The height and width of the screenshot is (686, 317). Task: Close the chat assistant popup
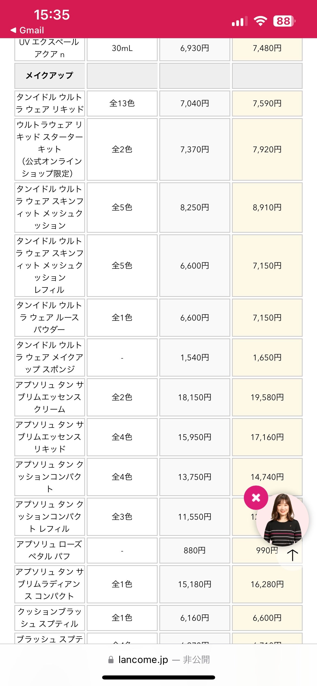click(x=256, y=498)
